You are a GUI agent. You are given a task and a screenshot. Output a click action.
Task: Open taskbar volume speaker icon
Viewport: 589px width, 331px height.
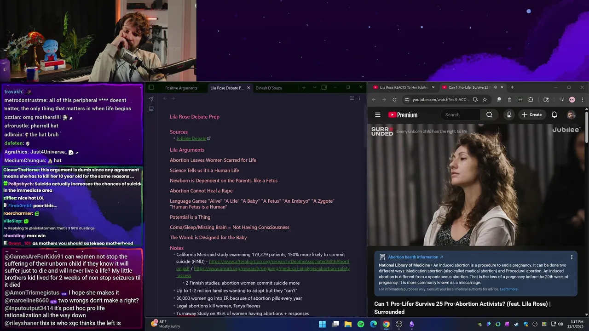[560, 324]
